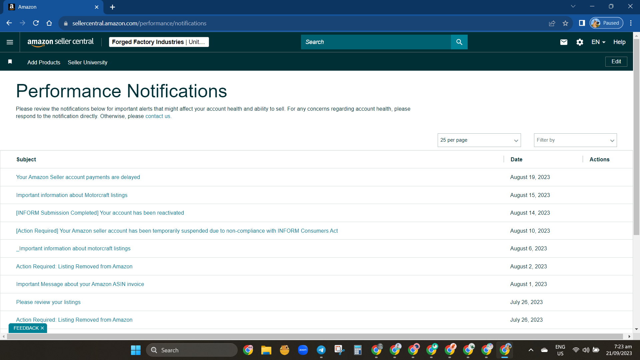Open the 'Please review your listings' notification
Screen dimensions: 640x360
(x=48, y=302)
